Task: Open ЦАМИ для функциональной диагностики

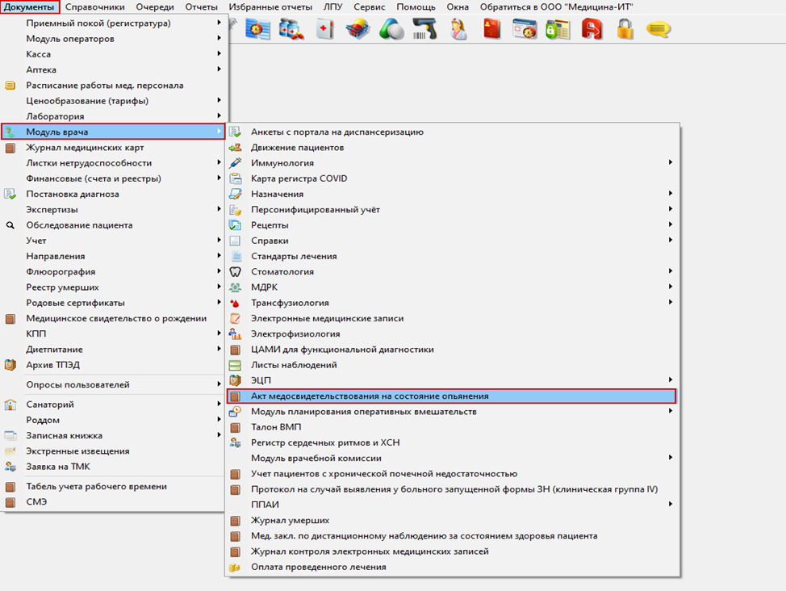Action: [453, 350]
